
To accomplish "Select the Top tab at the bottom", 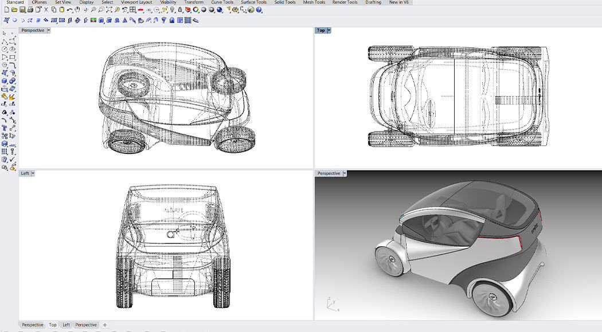I will [x=53, y=325].
